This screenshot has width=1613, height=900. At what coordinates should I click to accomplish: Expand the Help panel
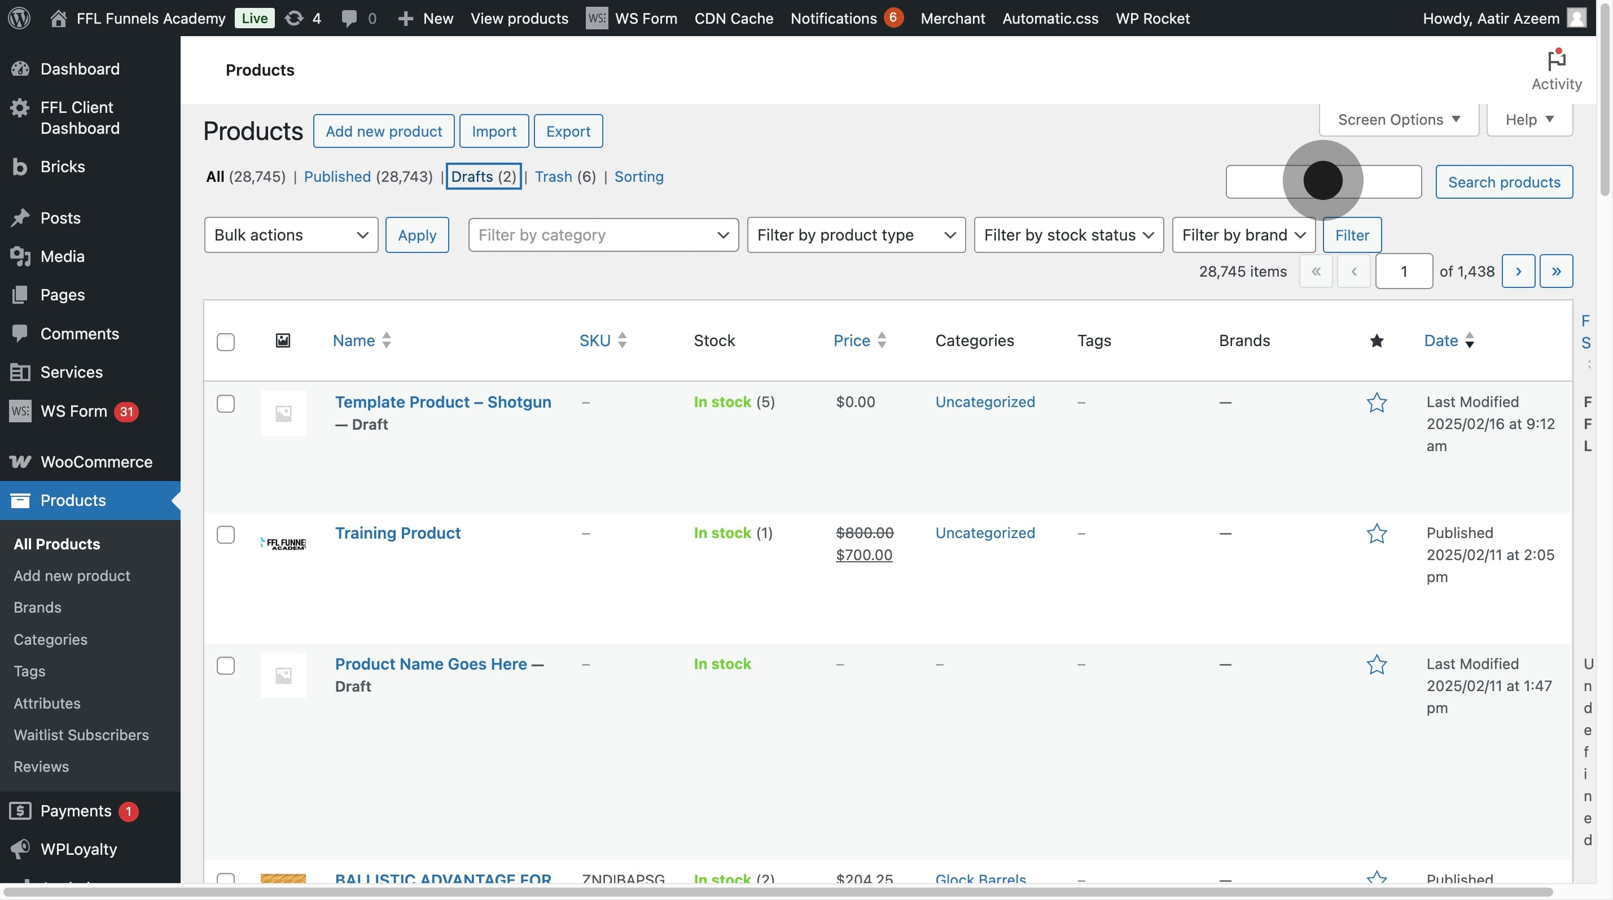coord(1529,120)
